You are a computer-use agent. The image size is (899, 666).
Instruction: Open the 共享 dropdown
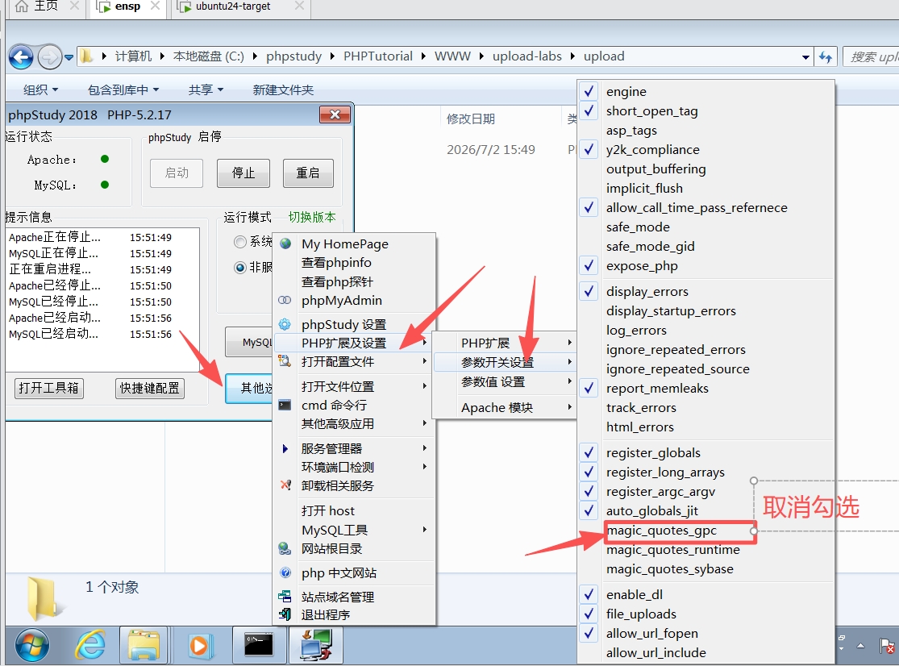206,90
